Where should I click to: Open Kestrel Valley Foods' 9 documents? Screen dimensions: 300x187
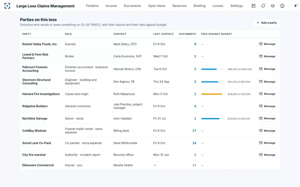[x=195, y=44]
